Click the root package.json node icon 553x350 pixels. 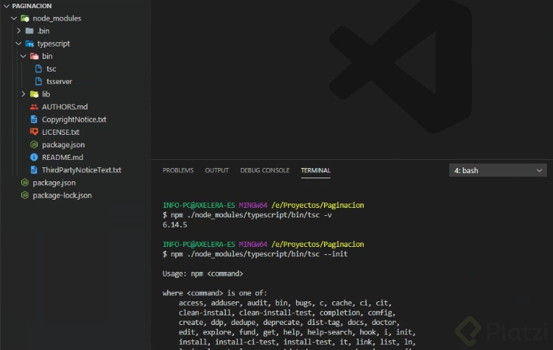[25, 183]
